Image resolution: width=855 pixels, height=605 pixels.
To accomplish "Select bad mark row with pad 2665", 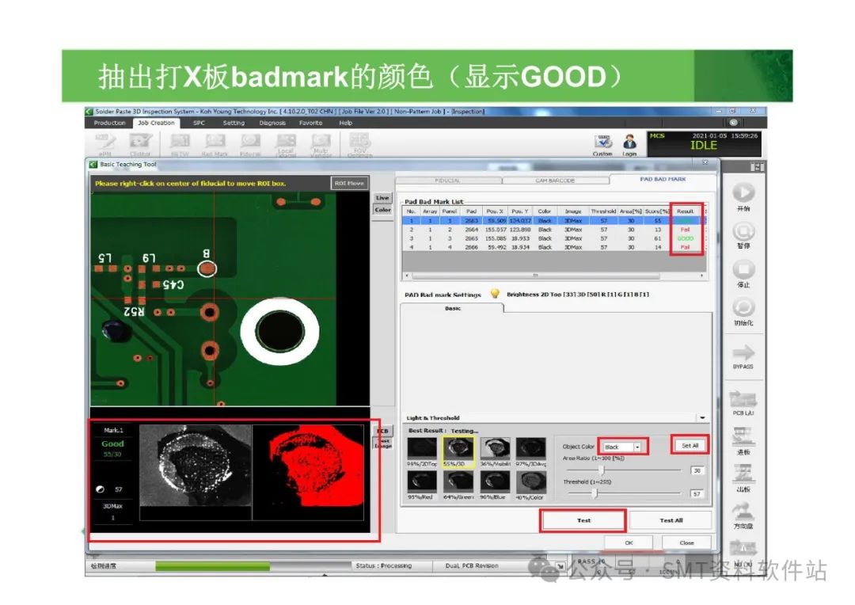I will tap(554, 238).
